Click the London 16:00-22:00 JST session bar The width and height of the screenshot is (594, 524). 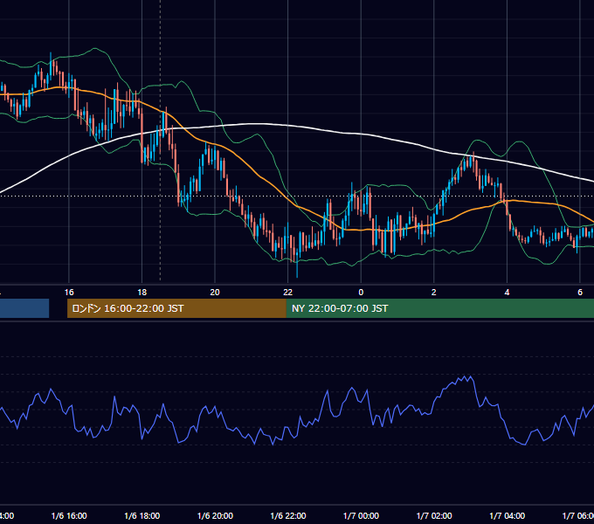coord(176,308)
